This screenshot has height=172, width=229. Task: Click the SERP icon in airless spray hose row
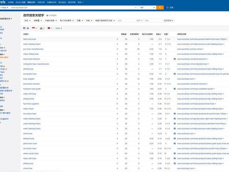175,154
